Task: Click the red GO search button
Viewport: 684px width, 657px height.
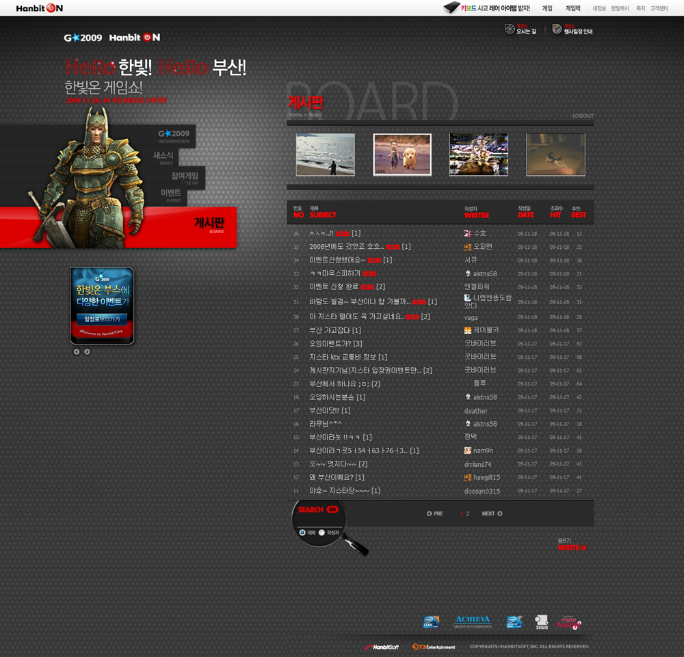Action: point(332,509)
